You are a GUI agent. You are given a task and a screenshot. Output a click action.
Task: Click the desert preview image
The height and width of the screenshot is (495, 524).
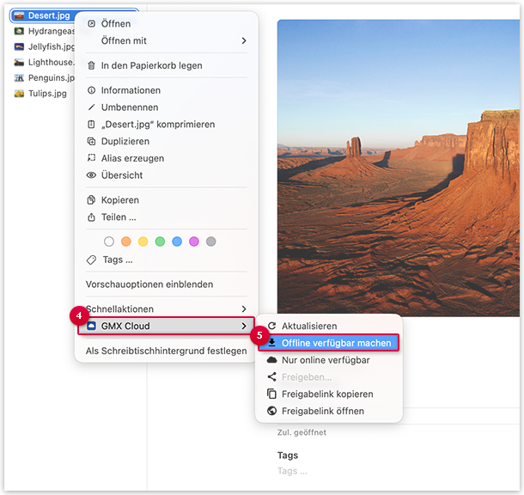tap(399, 168)
